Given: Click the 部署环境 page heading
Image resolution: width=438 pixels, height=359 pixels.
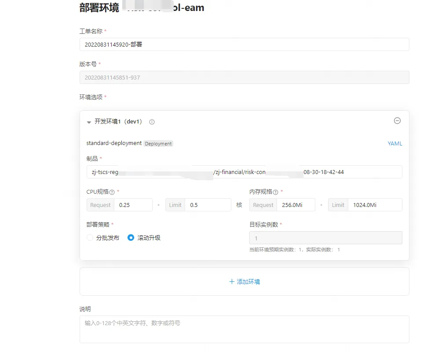Looking at the screenshot, I should click(x=99, y=7).
